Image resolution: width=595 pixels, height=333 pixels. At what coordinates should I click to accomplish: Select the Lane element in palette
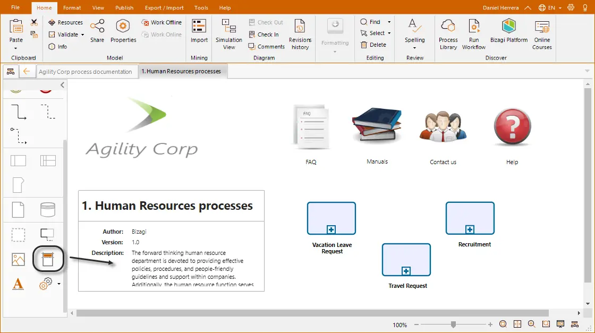(48, 161)
